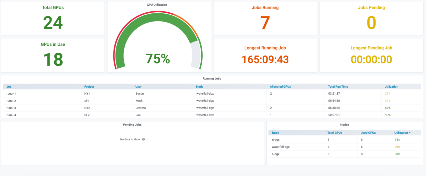Image resolution: width=426 pixels, height=176 pixels.
Task: Sort running jobs by the Project column
Action: [x=89, y=87]
